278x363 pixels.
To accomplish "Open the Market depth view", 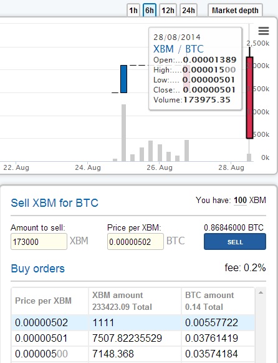I will [235, 11].
